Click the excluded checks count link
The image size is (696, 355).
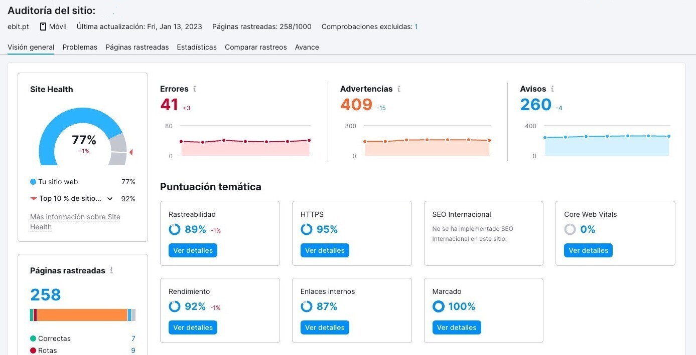click(415, 27)
